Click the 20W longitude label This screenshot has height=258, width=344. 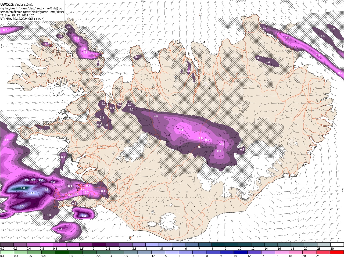143,1
